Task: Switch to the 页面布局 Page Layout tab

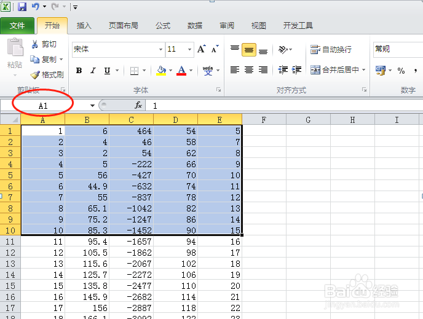Action: tap(124, 26)
